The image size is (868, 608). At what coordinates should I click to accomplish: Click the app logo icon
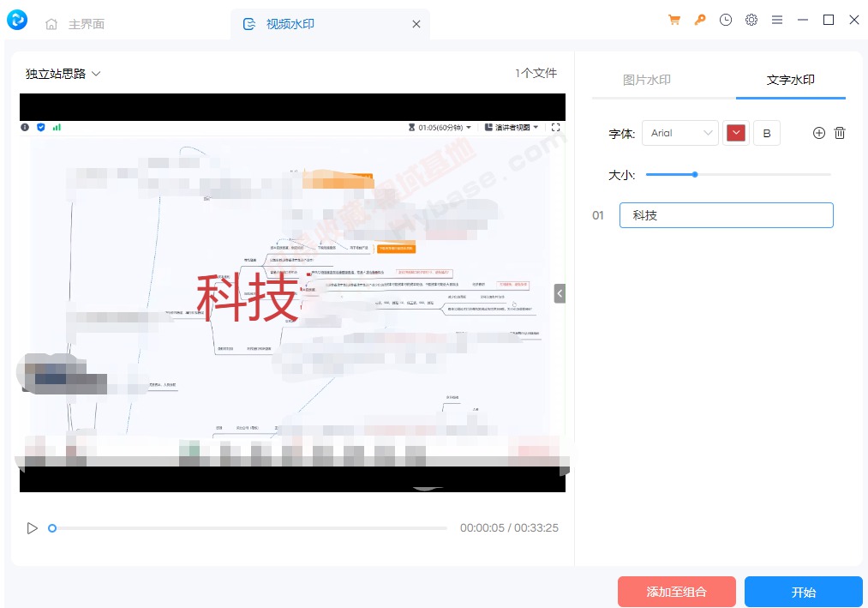coord(17,21)
